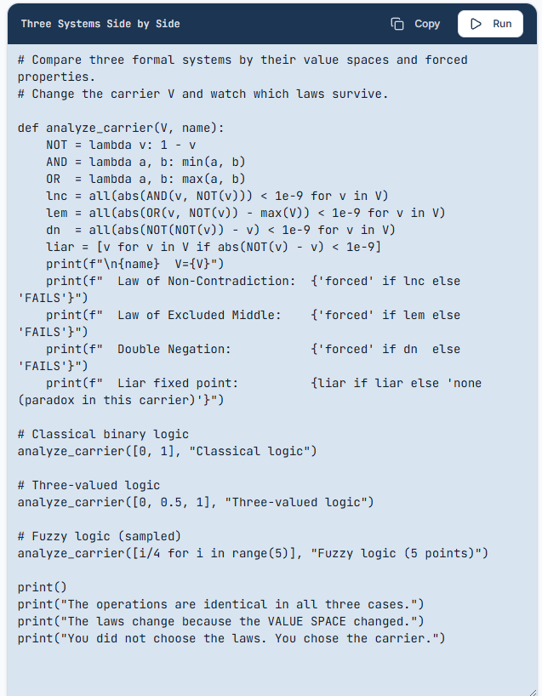Run the Three Systems code snippet
This screenshot has width=542, height=696.
[x=490, y=24]
